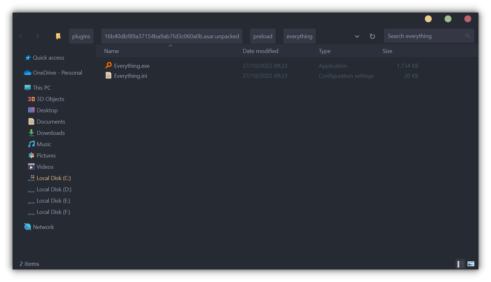Open the asar.unpacked folder breadcrumb

click(172, 36)
